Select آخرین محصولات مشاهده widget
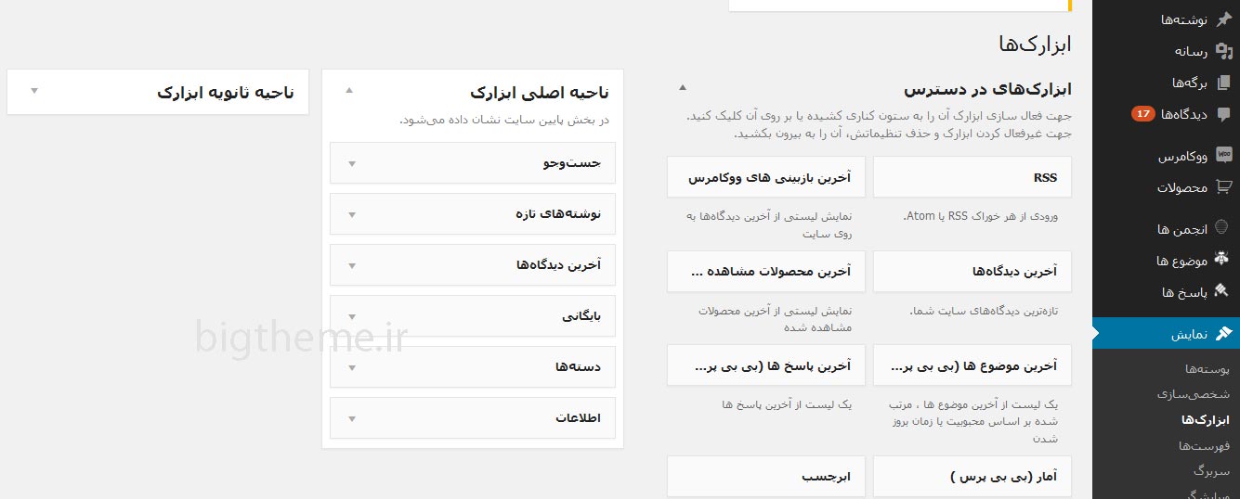1240x499 pixels. click(766, 272)
